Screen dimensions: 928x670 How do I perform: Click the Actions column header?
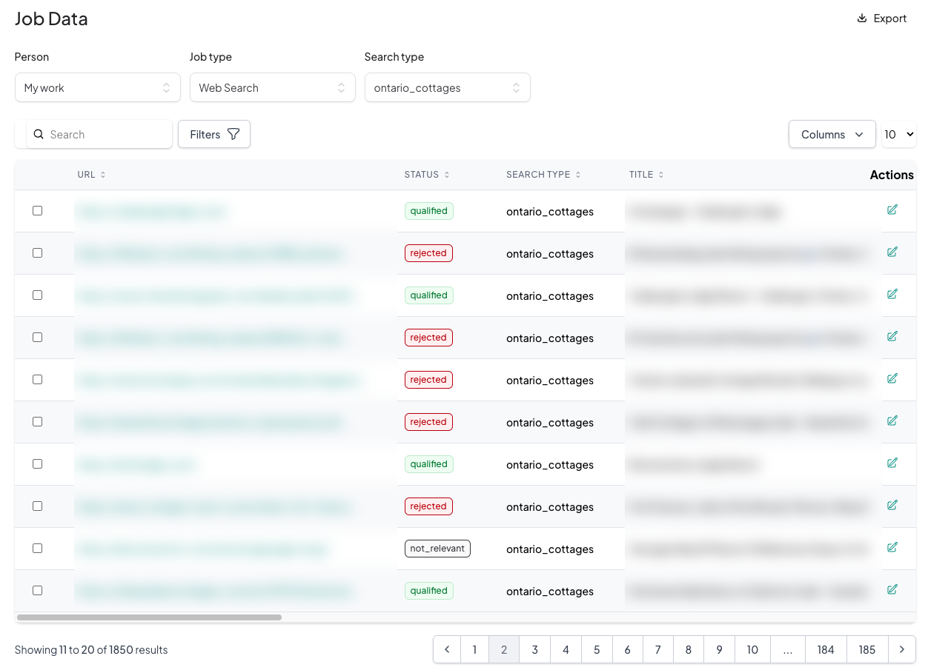pos(892,175)
